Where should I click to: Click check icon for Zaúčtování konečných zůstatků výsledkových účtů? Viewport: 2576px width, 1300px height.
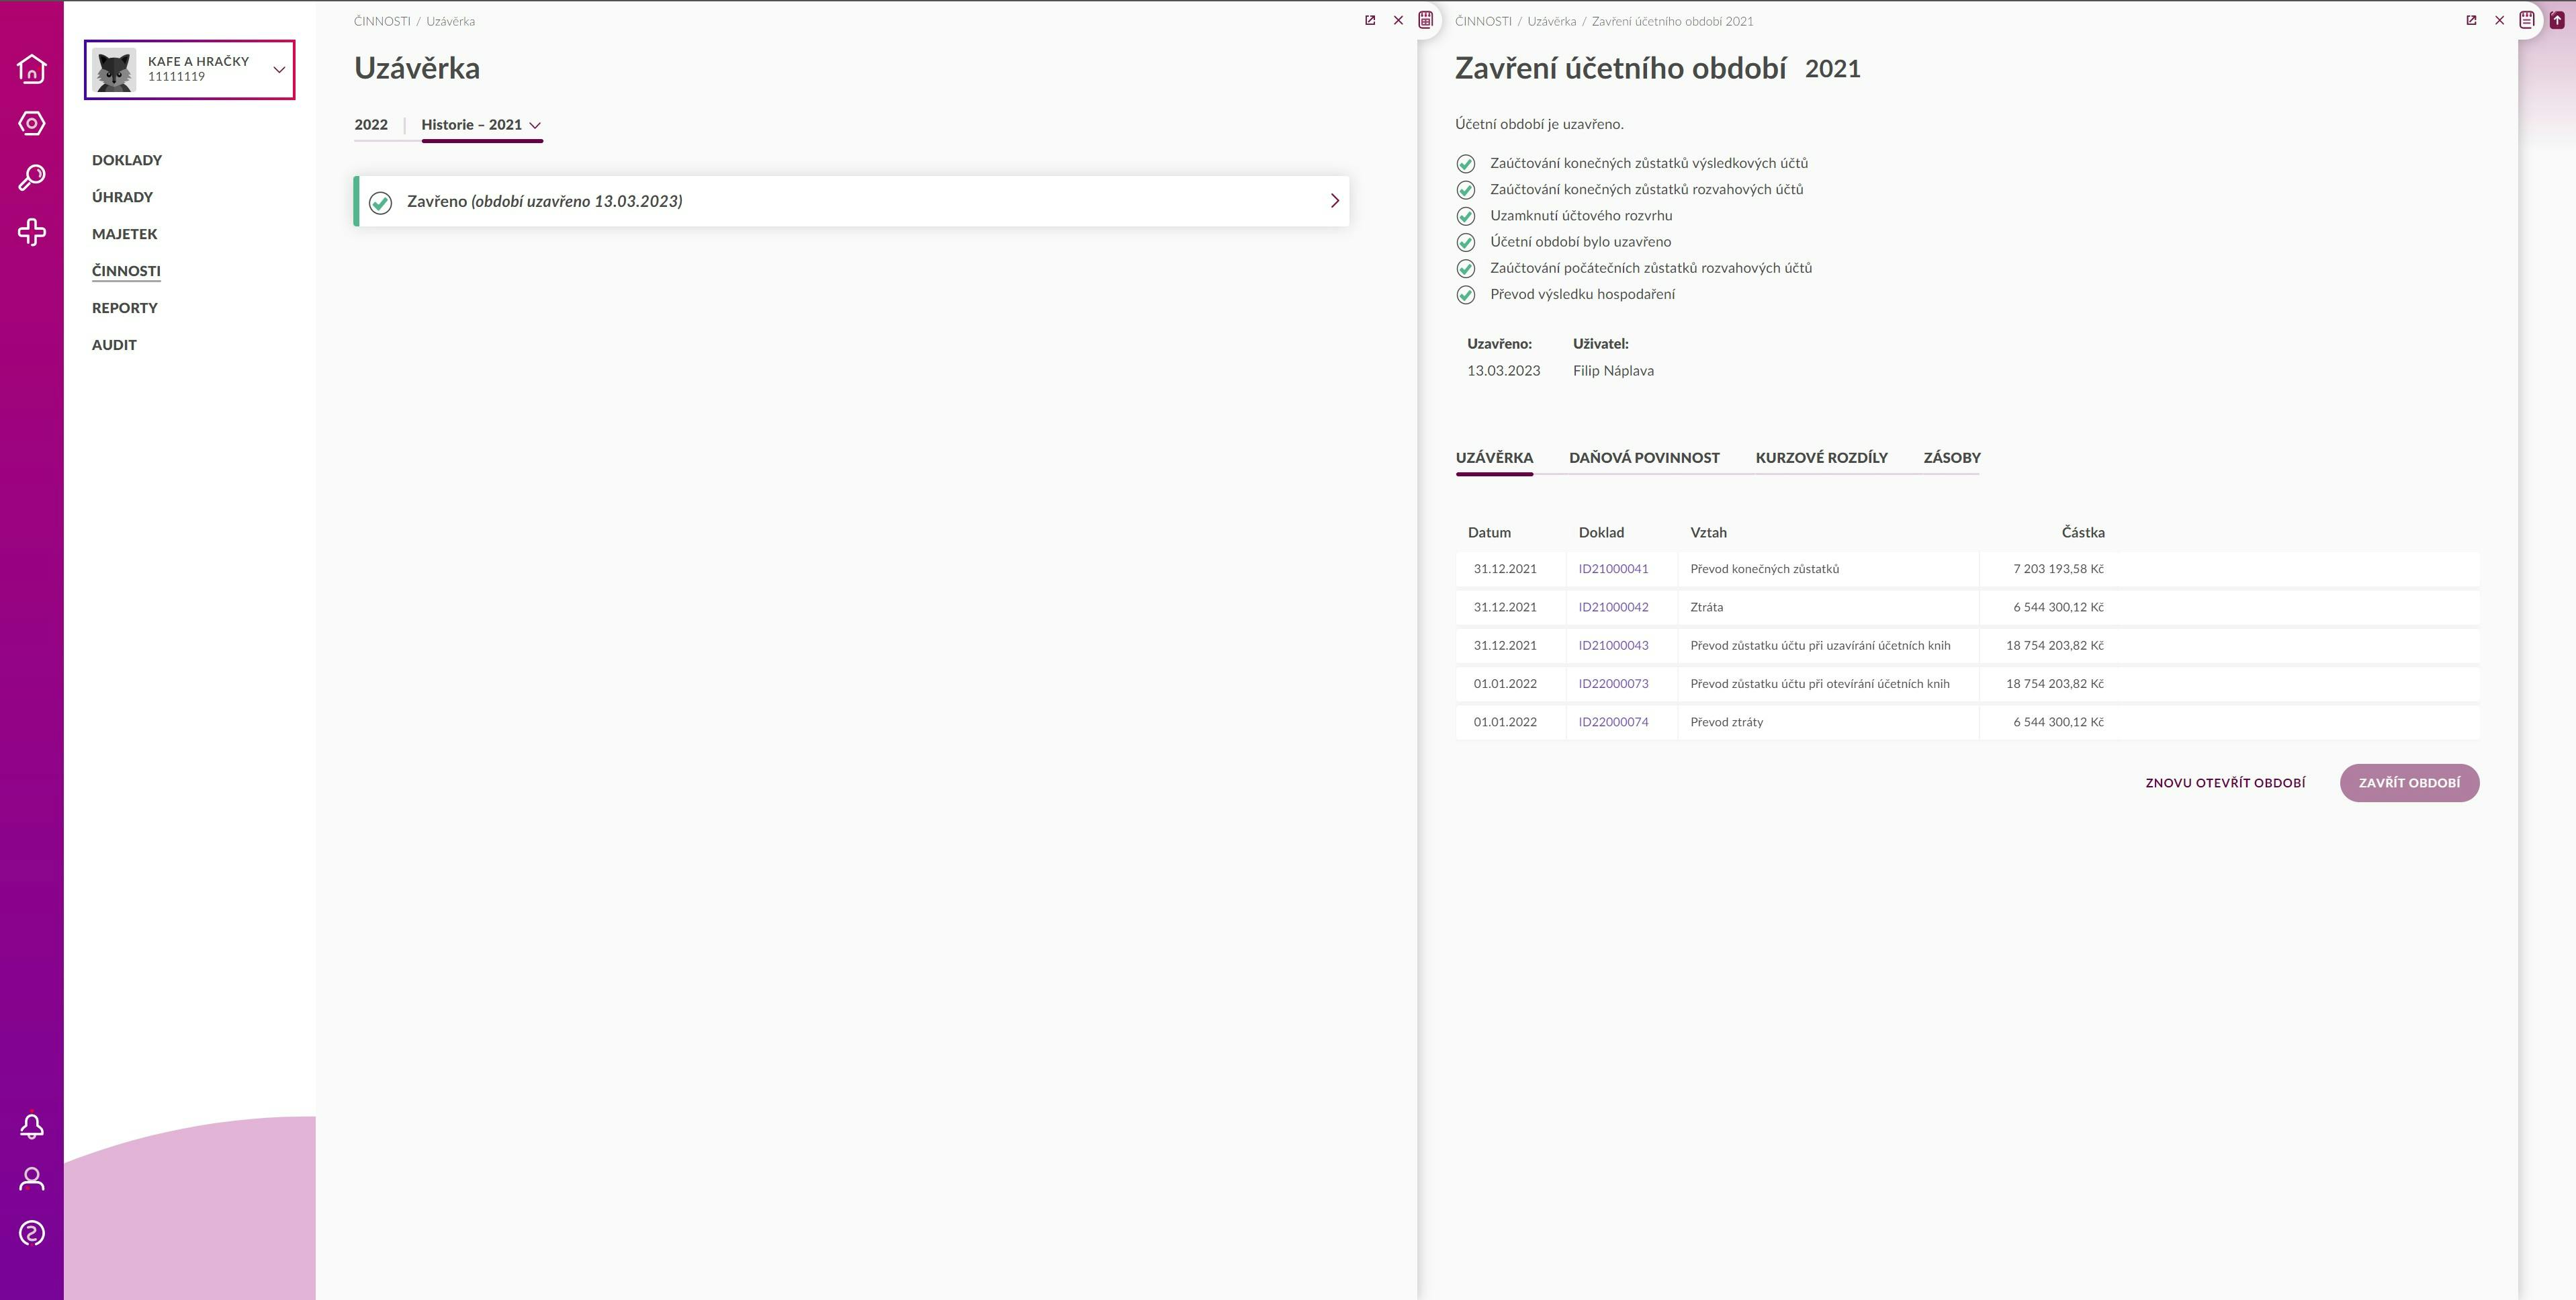1466,163
